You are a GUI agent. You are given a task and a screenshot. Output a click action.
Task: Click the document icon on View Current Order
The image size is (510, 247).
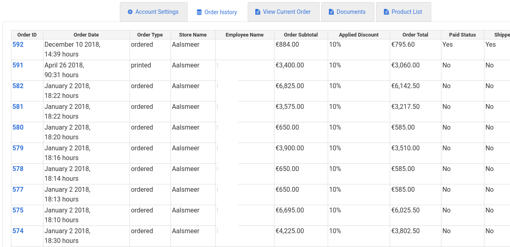coord(257,12)
